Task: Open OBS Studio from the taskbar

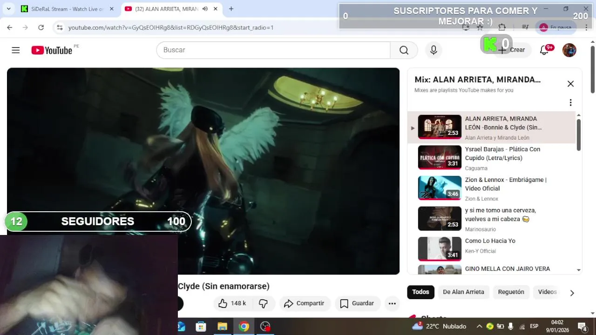Action: tap(265, 326)
